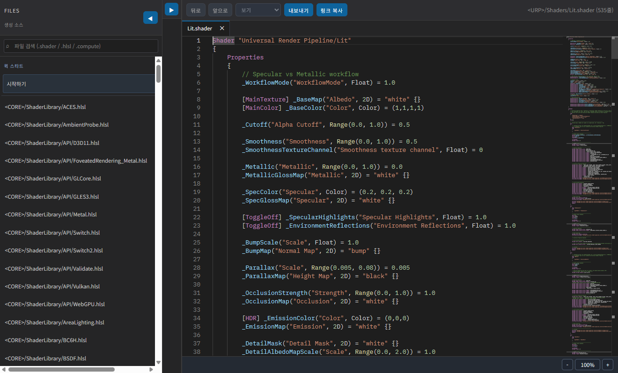
Task: Click the 생성 소스 sidebar entry
Action: point(17,25)
